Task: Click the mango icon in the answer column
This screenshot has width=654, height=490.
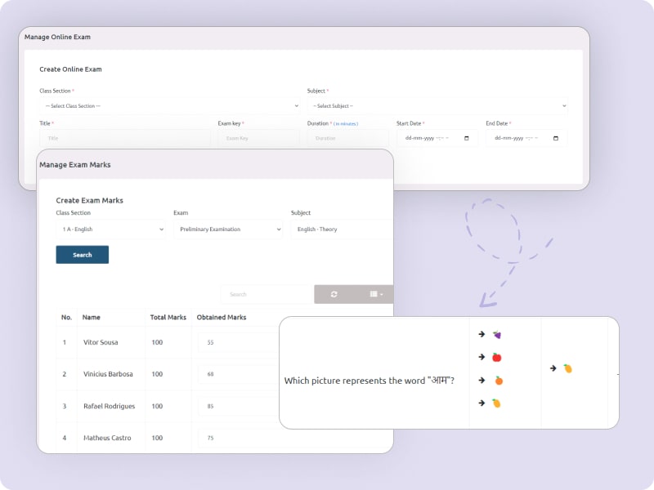Action: 567,368
